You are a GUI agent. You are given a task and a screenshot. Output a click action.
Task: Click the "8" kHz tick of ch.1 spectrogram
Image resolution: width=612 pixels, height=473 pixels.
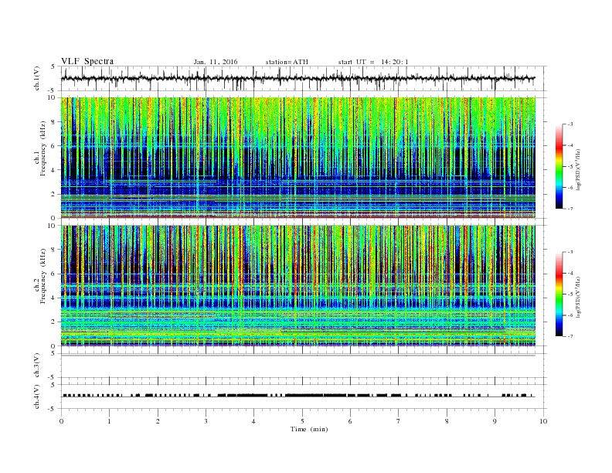[x=53, y=122]
